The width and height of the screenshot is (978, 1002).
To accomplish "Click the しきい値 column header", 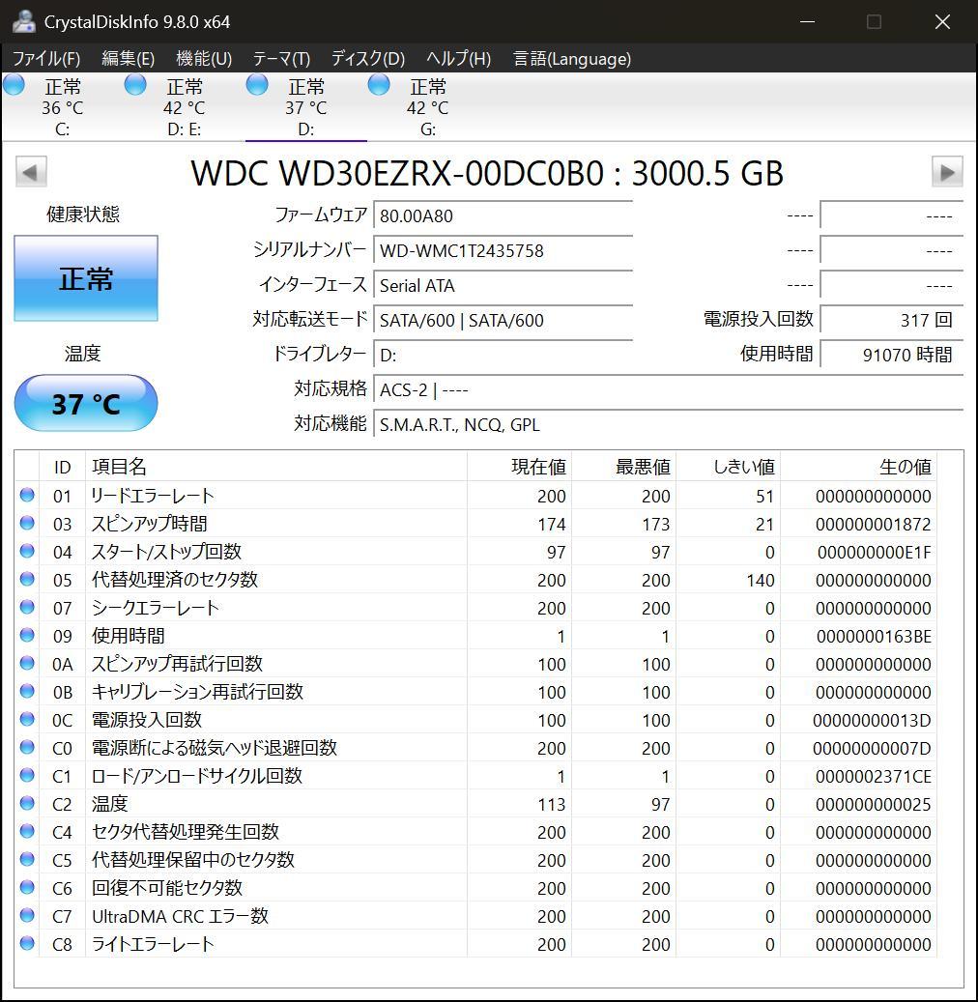I will [728, 467].
